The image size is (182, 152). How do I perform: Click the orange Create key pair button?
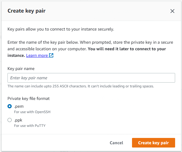coord(153,143)
